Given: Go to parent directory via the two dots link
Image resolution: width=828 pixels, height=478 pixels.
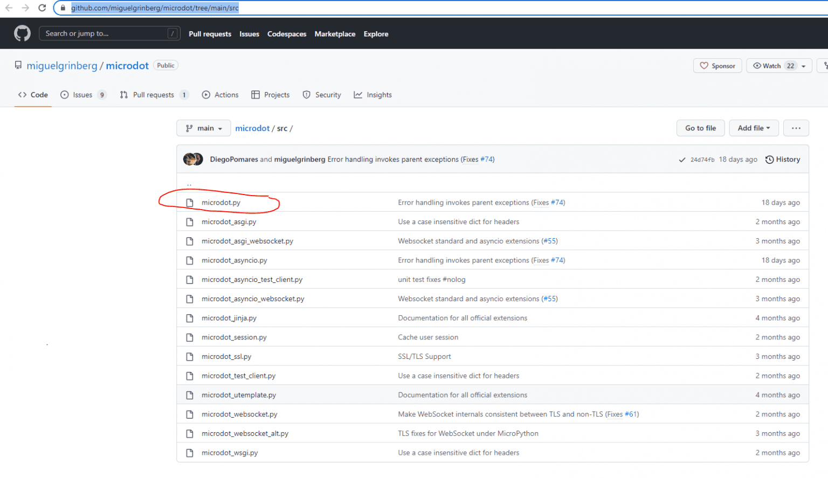Looking at the screenshot, I should 189,184.
